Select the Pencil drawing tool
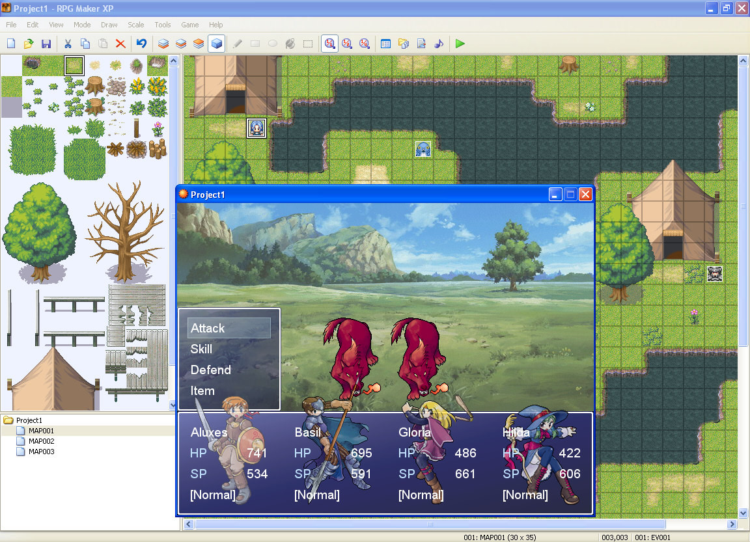The image size is (750, 542). click(x=238, y=44)
